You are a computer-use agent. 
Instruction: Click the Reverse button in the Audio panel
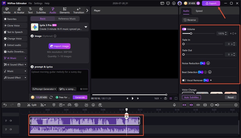tap(190, 20)
